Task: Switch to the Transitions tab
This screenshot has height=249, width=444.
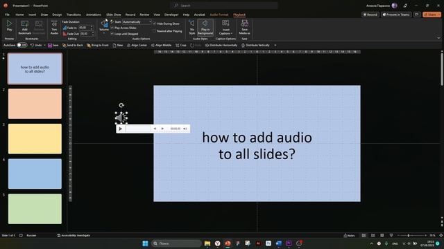Action: tap(74, 15)
